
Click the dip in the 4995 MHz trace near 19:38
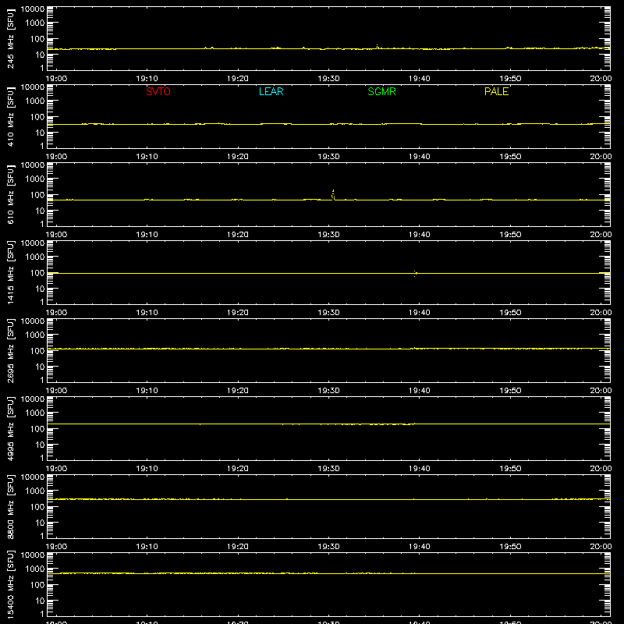coord(407,424)
